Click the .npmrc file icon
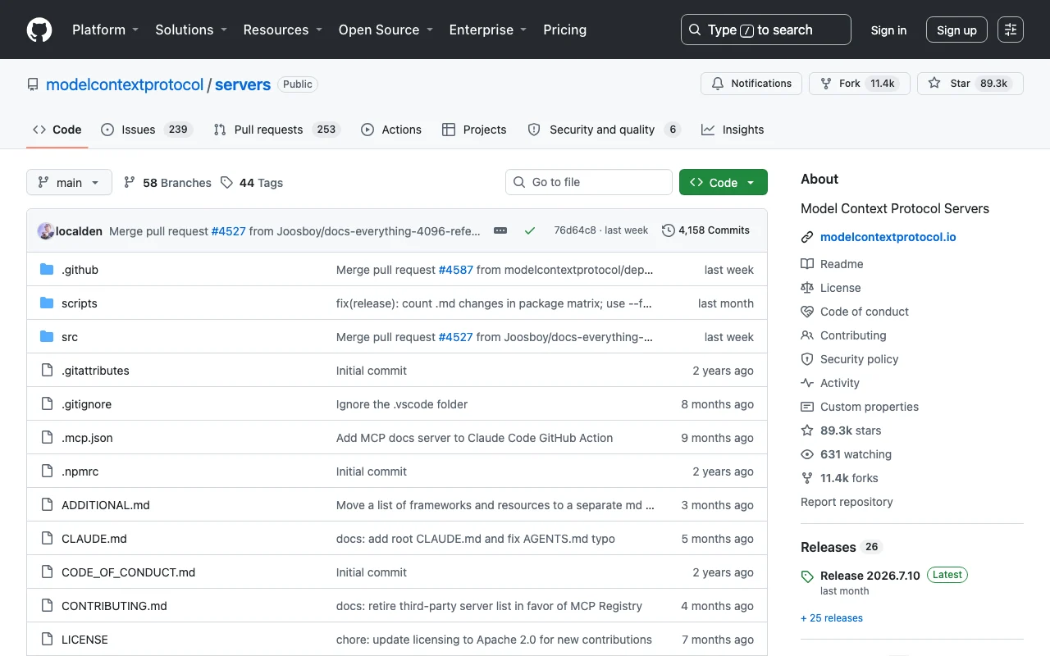The width and height of the screenshot is (1050, 656). click(47, 471)
